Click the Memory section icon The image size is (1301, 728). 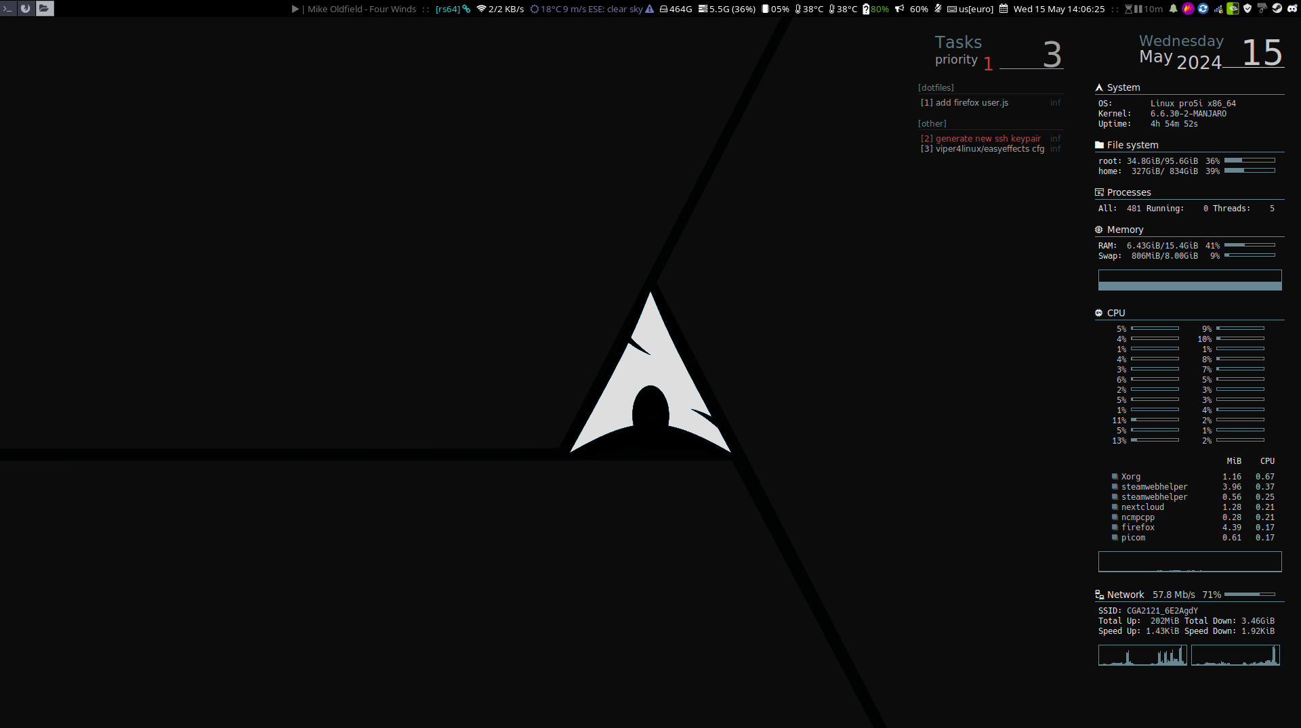(x=1099, y=230)
